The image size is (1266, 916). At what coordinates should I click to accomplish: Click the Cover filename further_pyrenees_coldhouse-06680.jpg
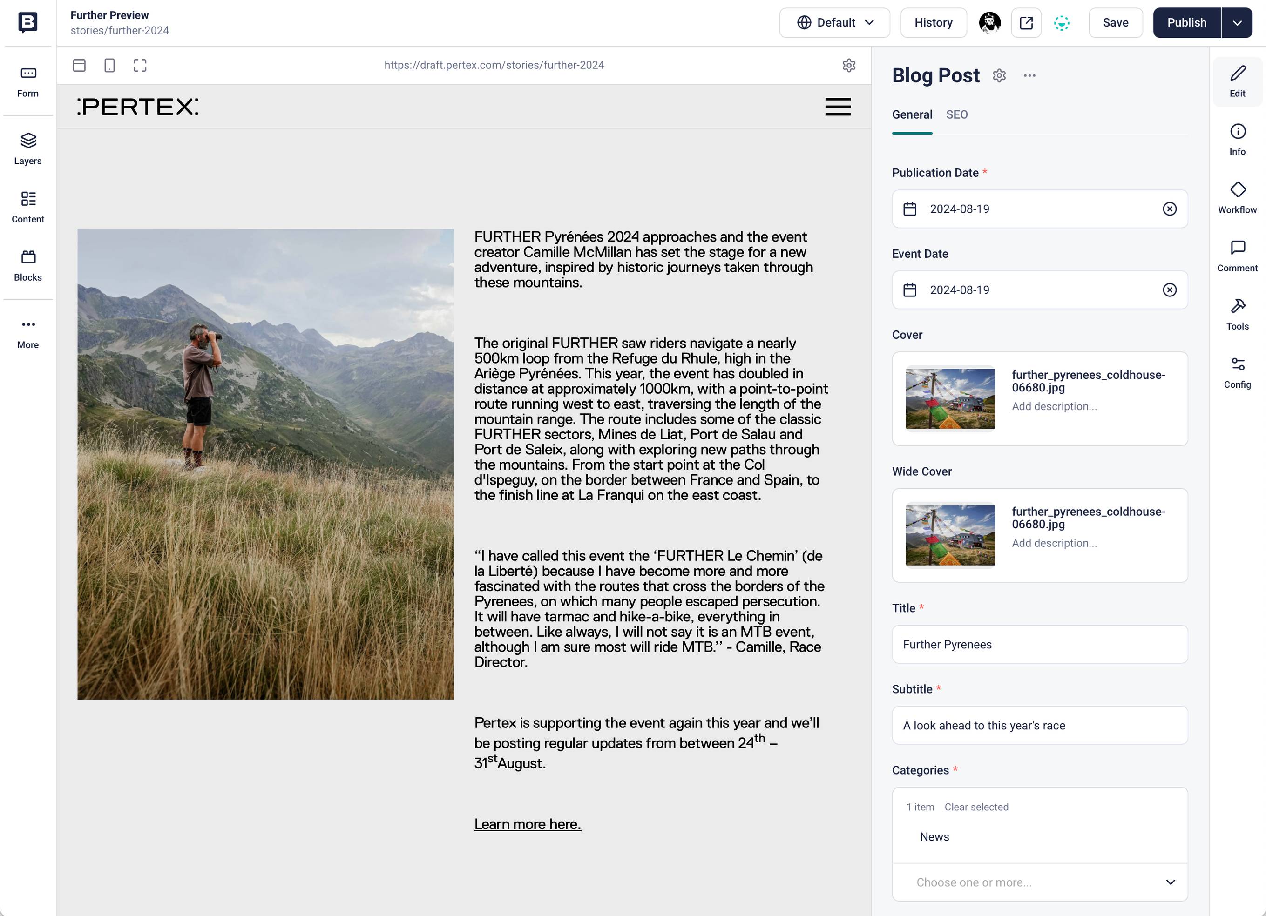[x=1088, y=381]
